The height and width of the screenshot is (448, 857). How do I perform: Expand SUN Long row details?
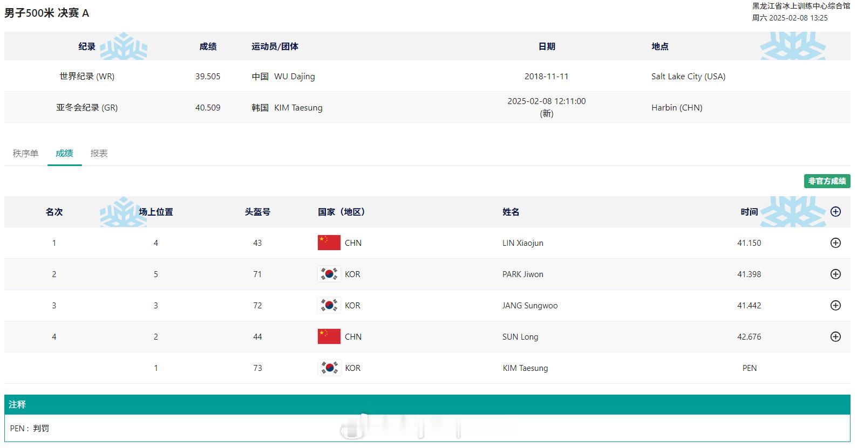click(x=835, y=337)
